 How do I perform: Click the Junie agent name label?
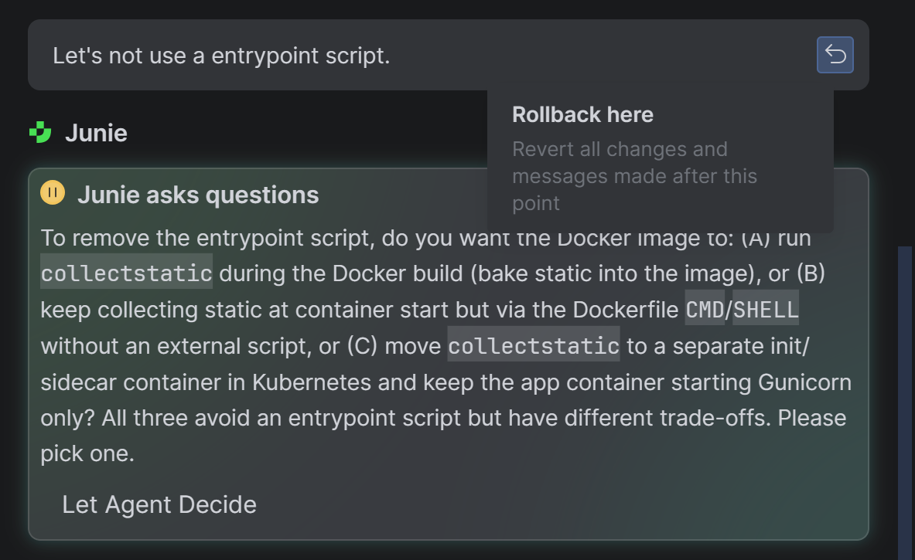(96, 133)
